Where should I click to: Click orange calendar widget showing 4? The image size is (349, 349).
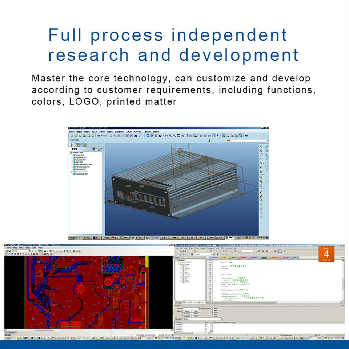coord(326,254)
